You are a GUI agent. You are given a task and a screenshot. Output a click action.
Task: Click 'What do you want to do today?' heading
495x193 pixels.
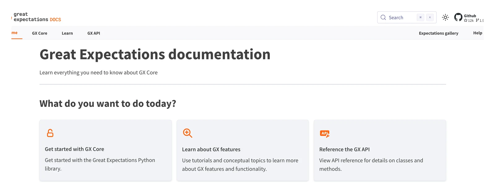pos(108,103)
